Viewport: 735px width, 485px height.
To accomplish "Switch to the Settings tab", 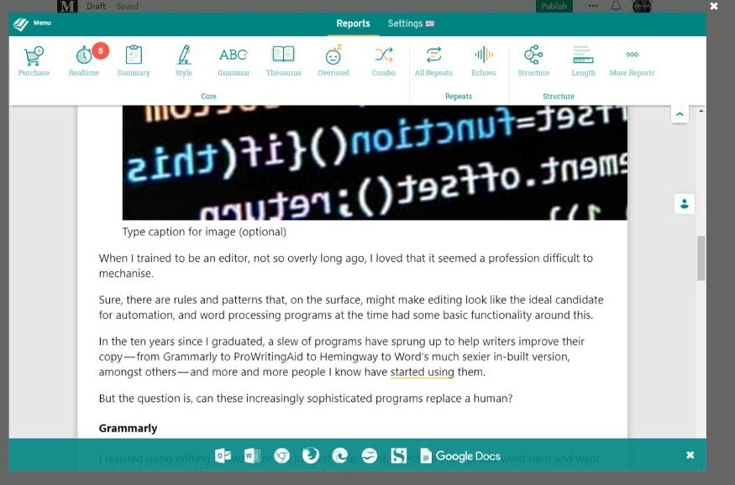I will point(411,23).
